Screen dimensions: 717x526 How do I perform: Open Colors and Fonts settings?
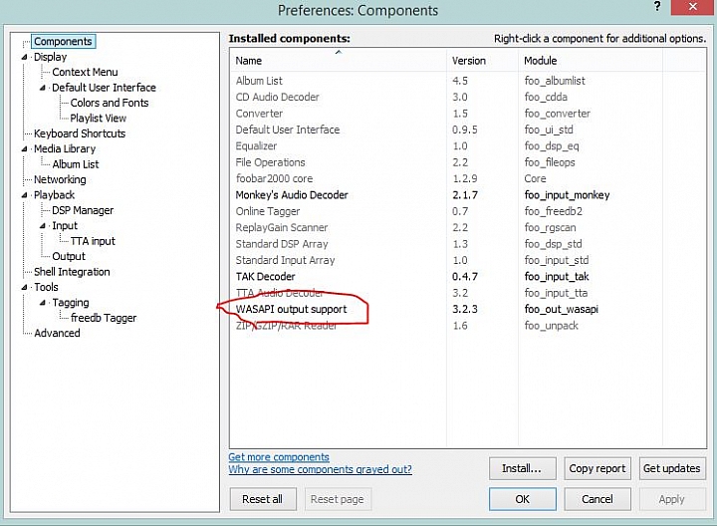pyautogui.click(x=110, y=103)
